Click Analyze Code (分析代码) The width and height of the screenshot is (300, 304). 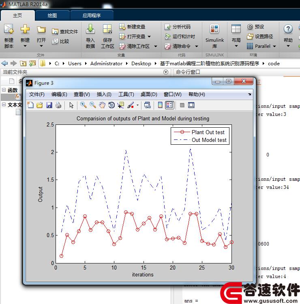coord(178,27)
